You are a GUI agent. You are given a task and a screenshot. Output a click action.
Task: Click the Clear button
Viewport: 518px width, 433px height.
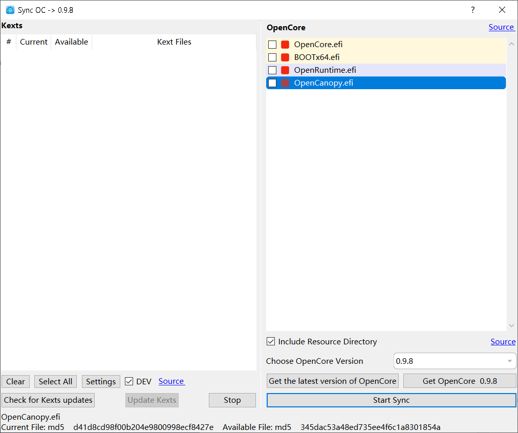(15, 381)
